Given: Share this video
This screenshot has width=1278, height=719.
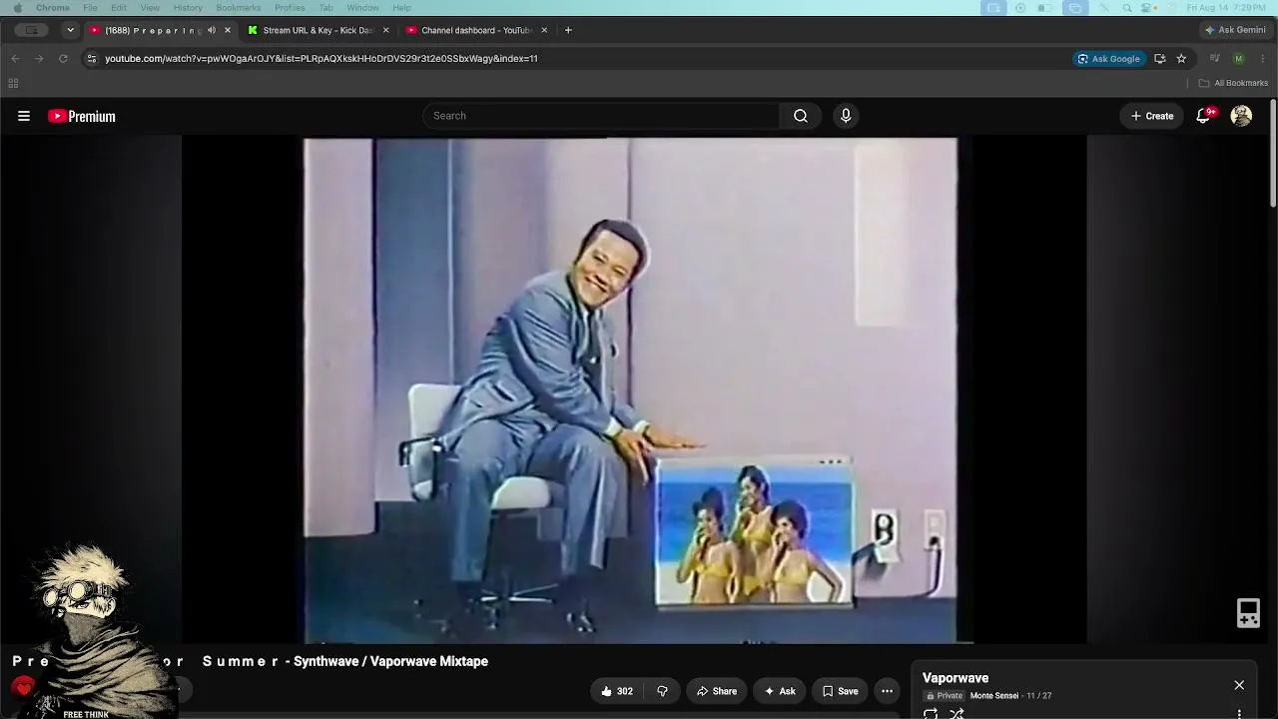Looking at the screenshot, I should (x=717, y=691).
